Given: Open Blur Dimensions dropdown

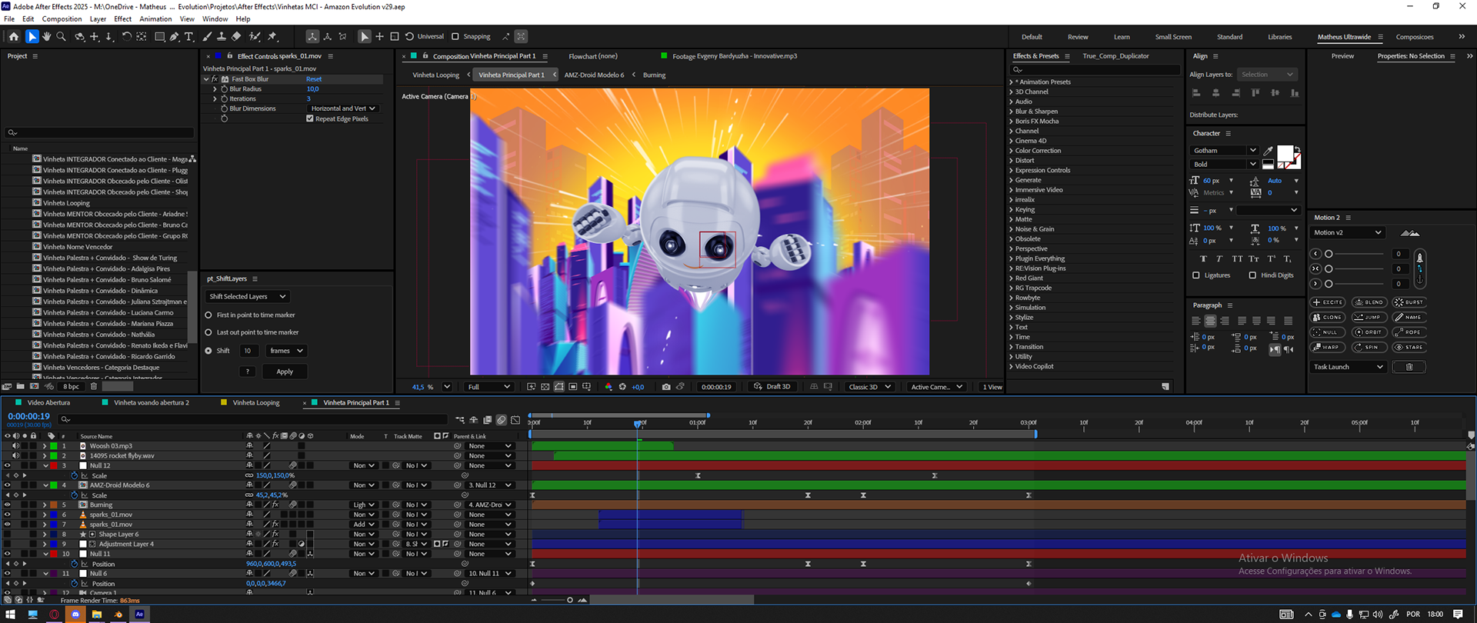Looking at the screenshot, I should point(343,108).
